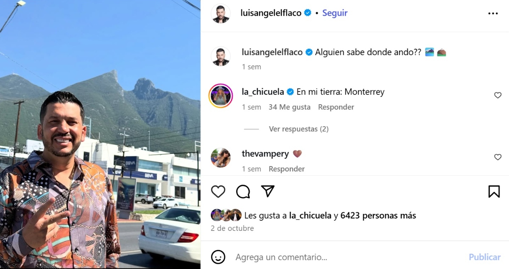
Task: Open the three-dot more options menu
Action: click(x=493, y=14)
